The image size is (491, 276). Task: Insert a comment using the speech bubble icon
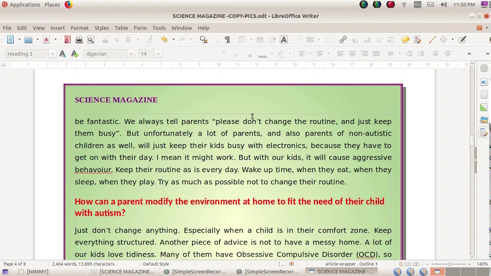(405, 39)
